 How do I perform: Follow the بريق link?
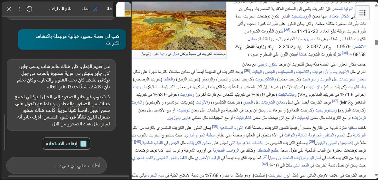pyautogui.click(x=308, y=39)
